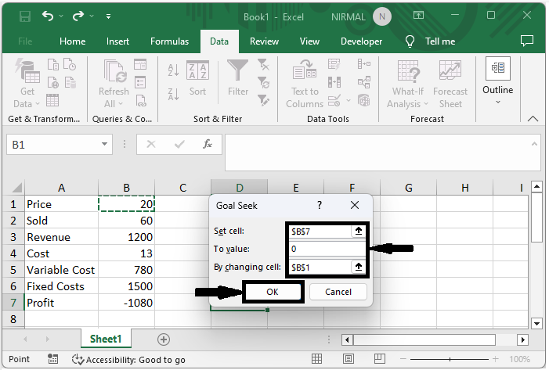The height and width of the screenshot is (370, 549).
Task: Collapse dialog via Set cell range selector
Action: (x=359, y=231)
